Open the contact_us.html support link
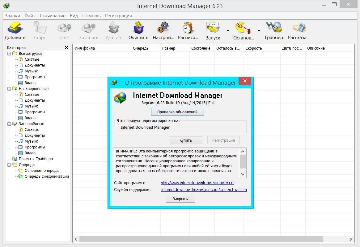This screenshot has width=360, height=247. 204,189
